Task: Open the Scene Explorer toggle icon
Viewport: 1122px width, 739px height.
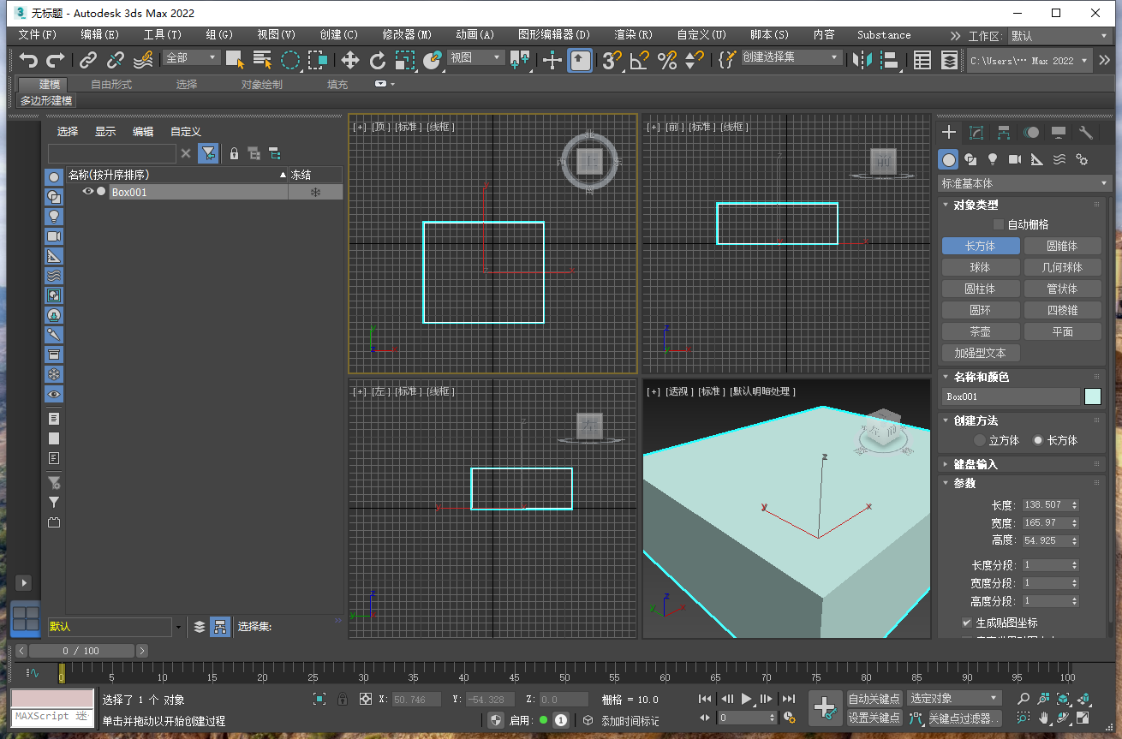Action: 922,60
